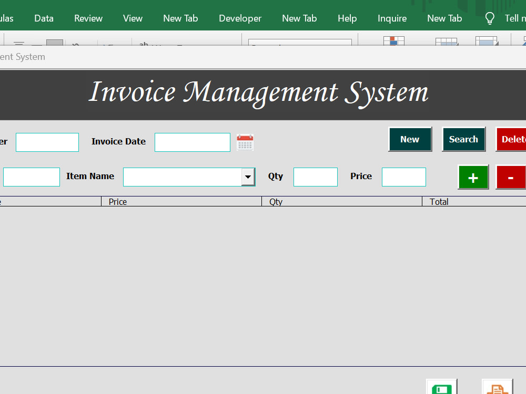This screenshot has width=526, height=394.
Task: Click the New button
Action: (410, 139)
